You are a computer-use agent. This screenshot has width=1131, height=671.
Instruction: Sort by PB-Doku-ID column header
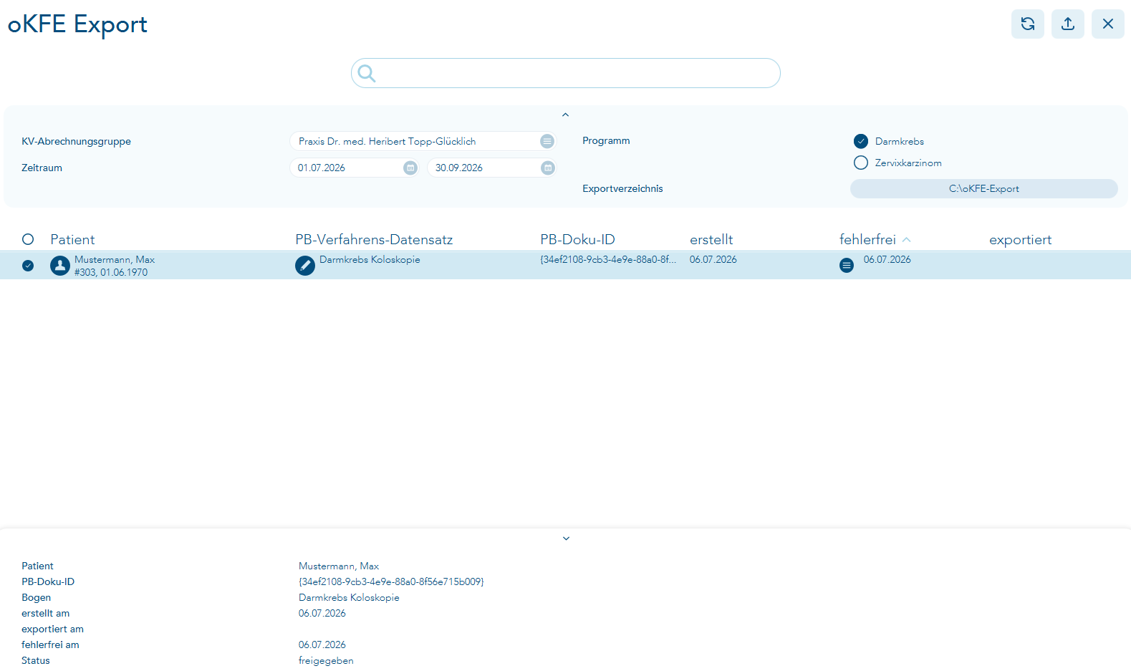tap(577, 239)
